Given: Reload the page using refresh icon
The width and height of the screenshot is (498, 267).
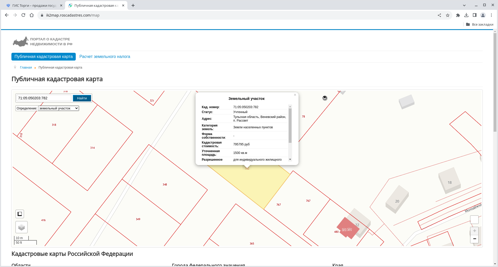Looking at the screenshot, I should coord(23,15).
